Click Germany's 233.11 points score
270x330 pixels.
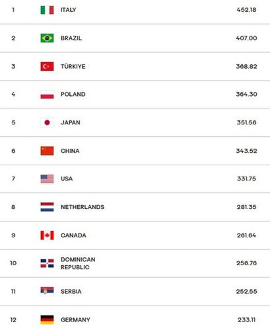click(246, 319)
